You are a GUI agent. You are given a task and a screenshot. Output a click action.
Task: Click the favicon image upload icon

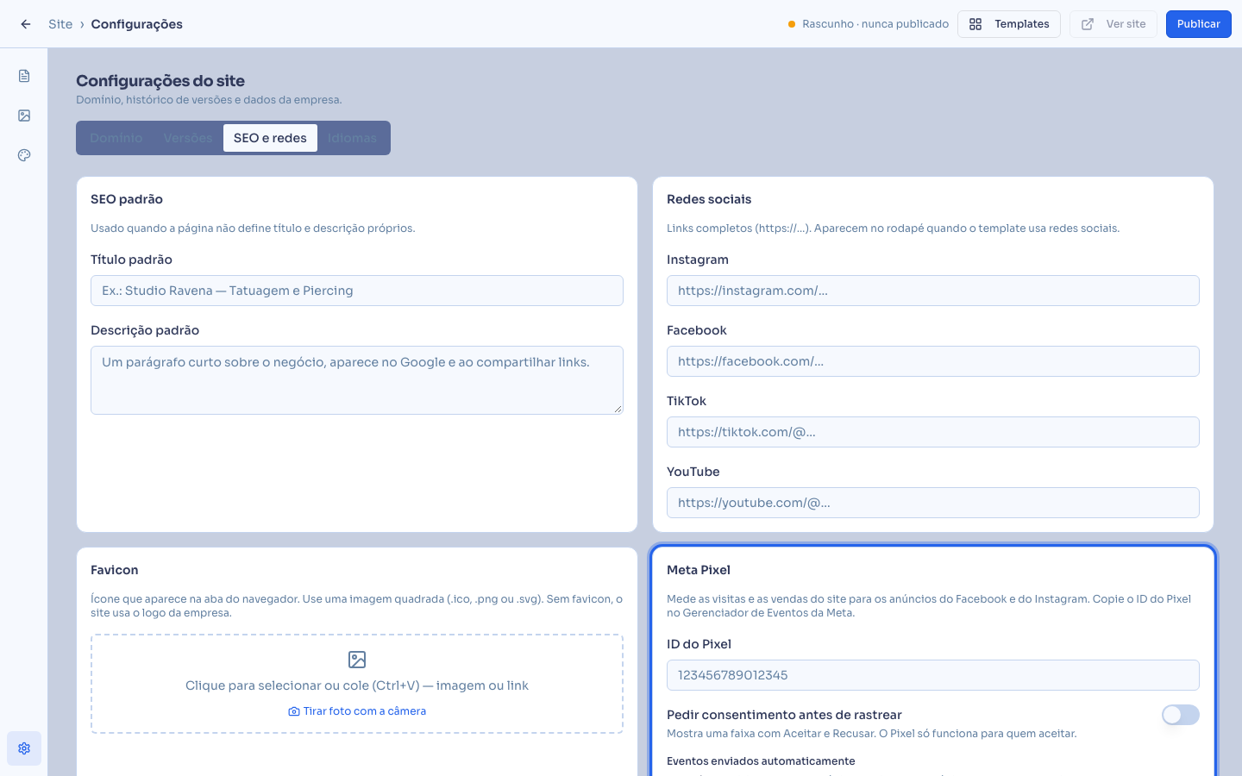pyautogui.click(x=357, y=660)
